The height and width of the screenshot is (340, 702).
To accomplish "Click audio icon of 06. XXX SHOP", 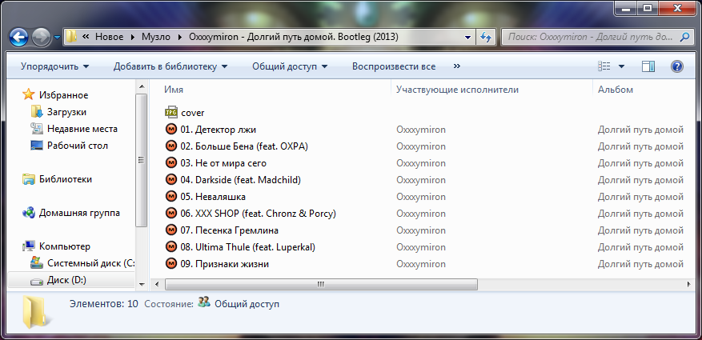I will click(x=171, y=214).
